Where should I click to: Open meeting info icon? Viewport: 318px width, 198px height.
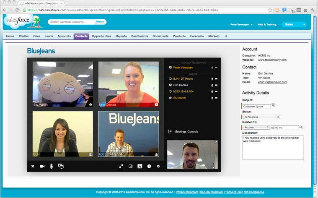(x=149, y=166)
